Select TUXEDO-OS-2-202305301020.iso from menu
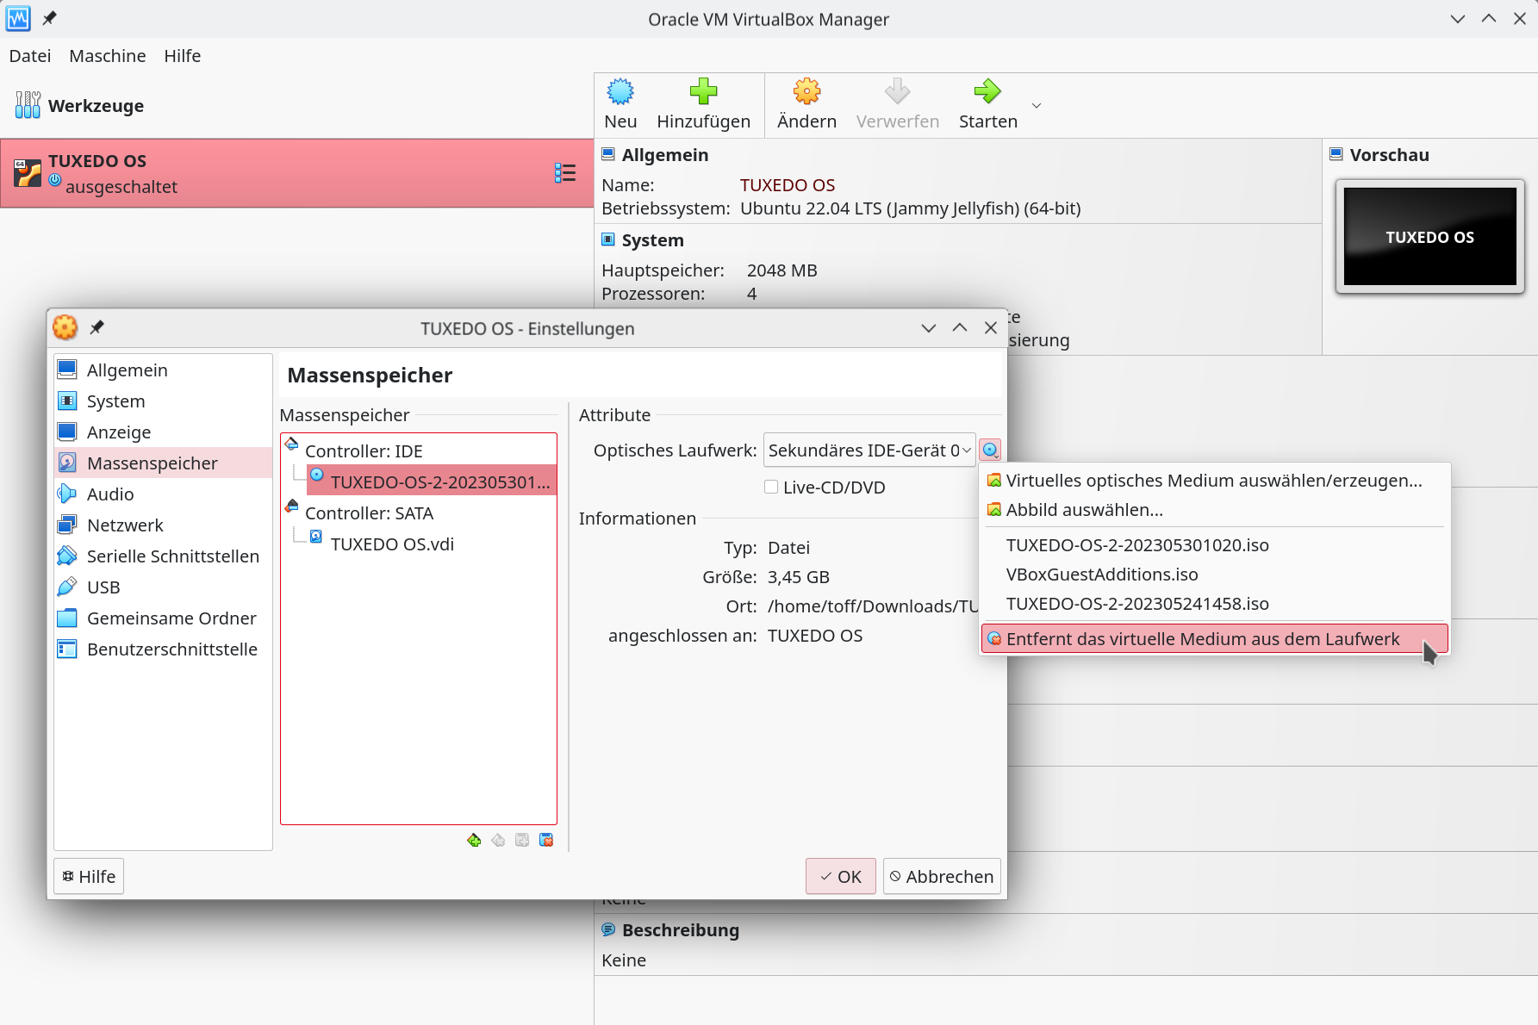Image resolution: width=1538 pixels, height=1025 pixels. tap(1214, 545)
